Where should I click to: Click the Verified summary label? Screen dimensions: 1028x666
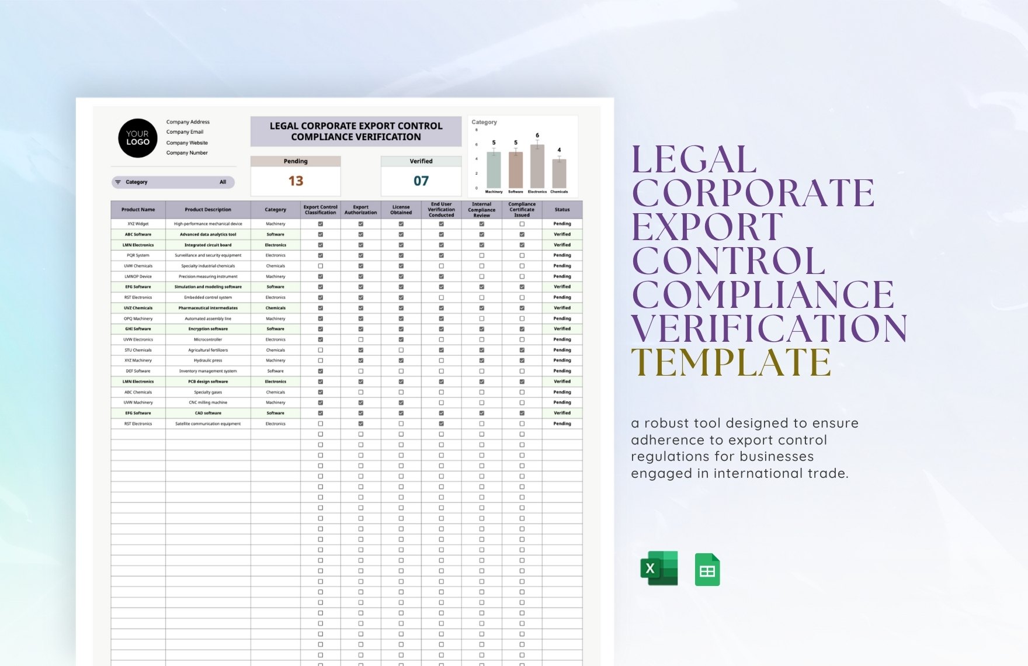coord(421,161)
